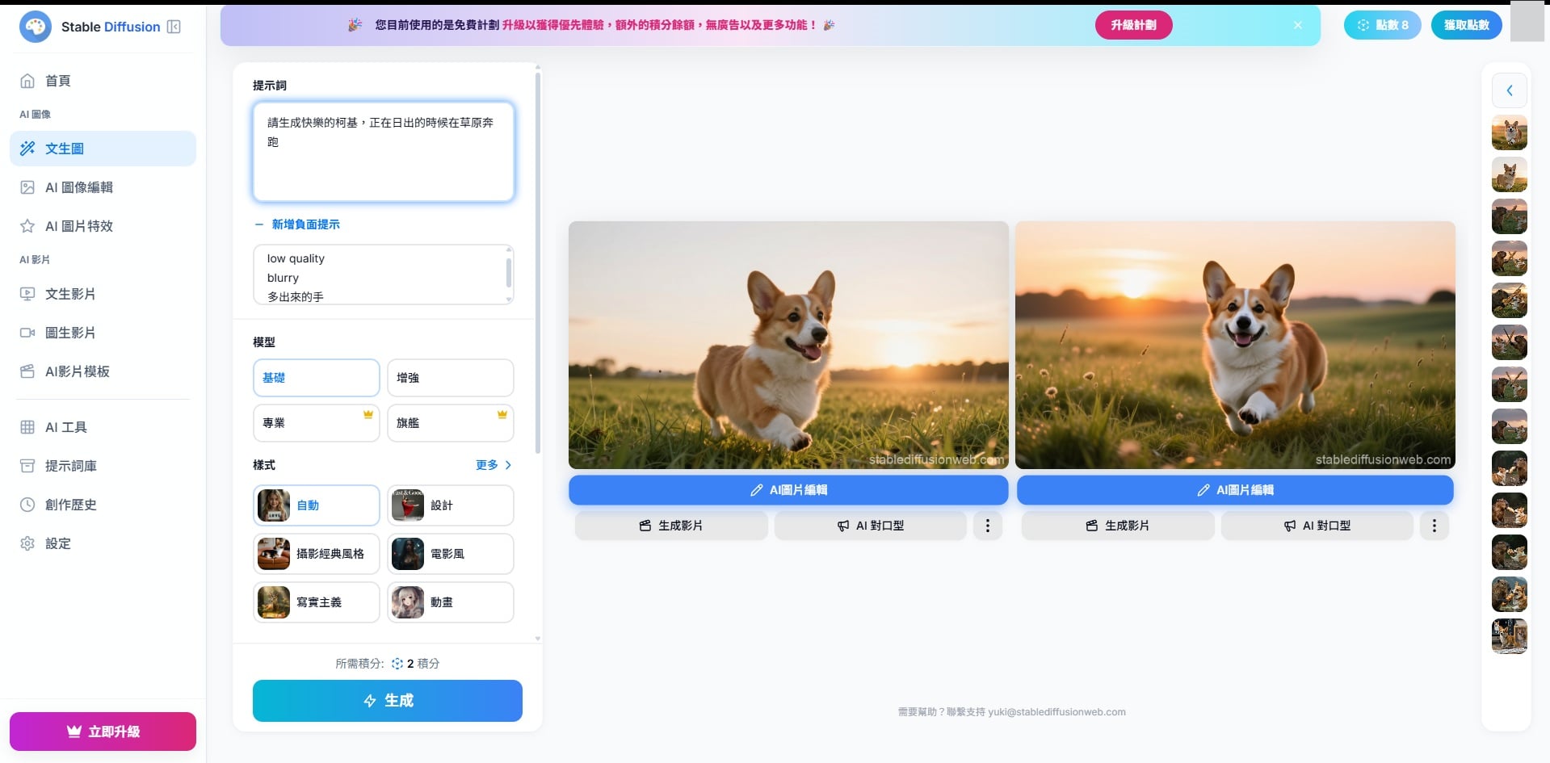Open more options for the first corgi image
The height and width of the screenshot is (763, 1550).
click(x=987, y=526)
